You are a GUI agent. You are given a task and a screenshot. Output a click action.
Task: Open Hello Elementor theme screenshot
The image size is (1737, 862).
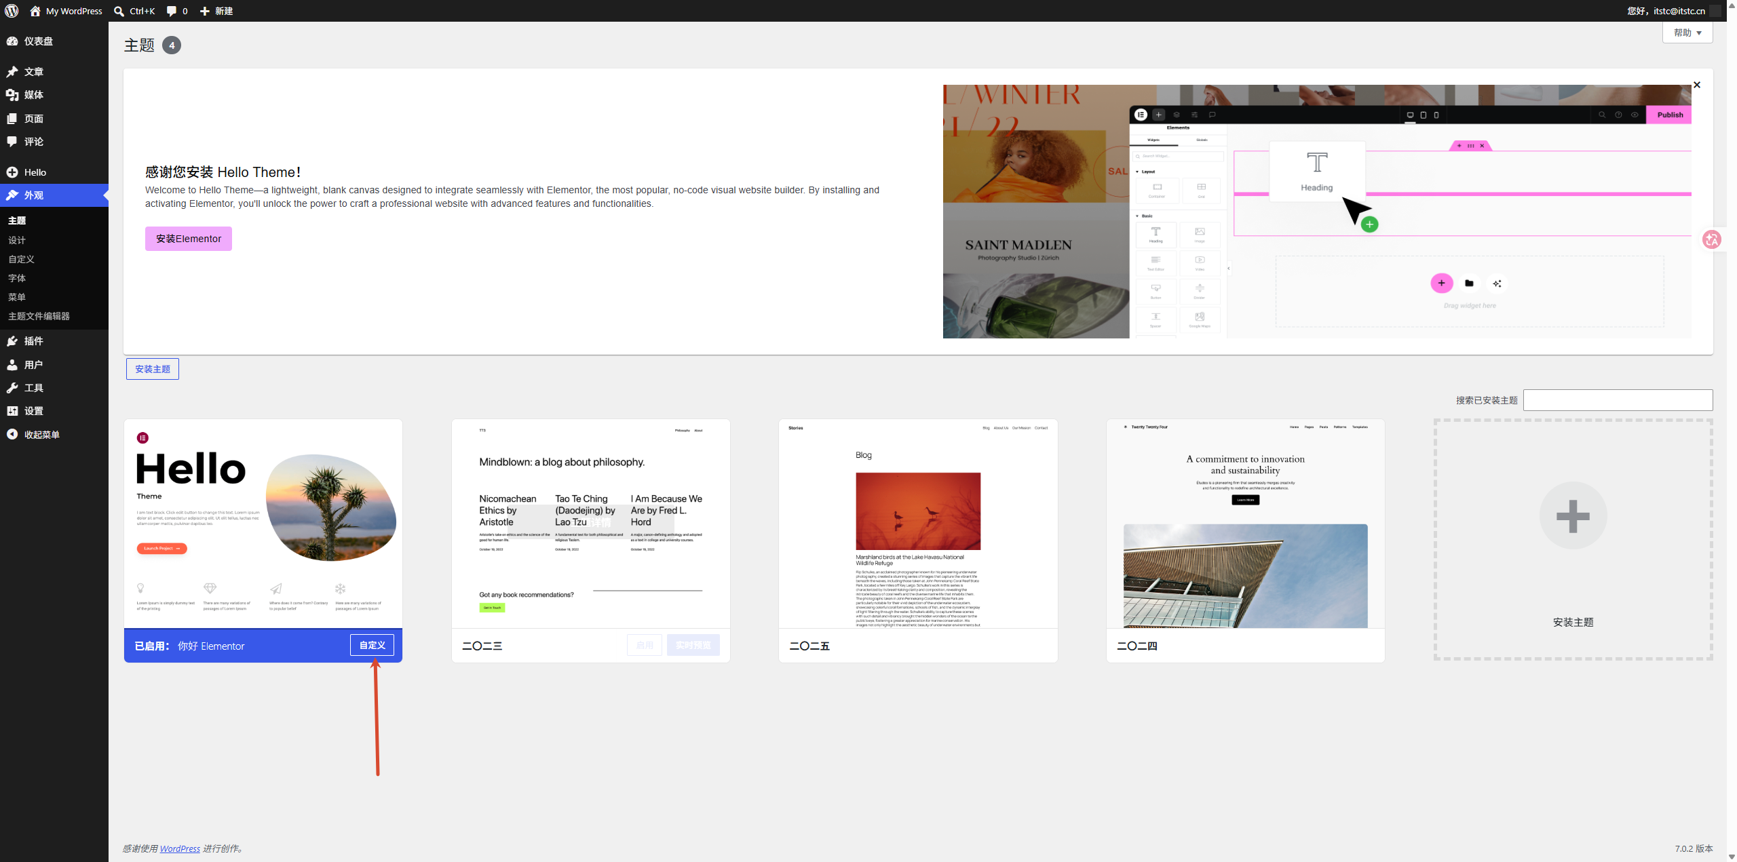(x=263, y=524)
